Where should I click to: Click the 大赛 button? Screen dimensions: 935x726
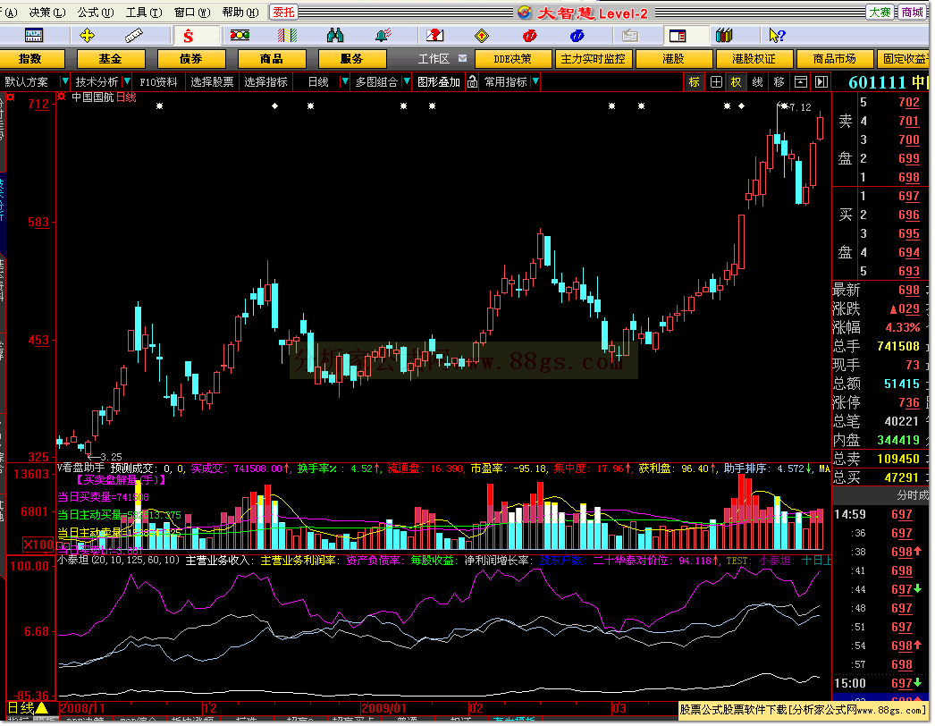coord(880,12)
